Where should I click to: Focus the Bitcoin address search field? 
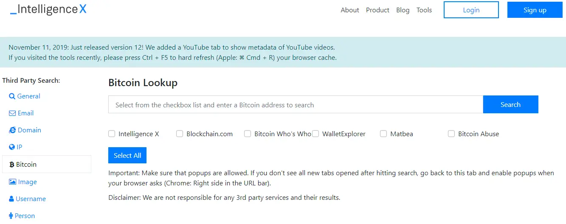(x=296, y=105)
